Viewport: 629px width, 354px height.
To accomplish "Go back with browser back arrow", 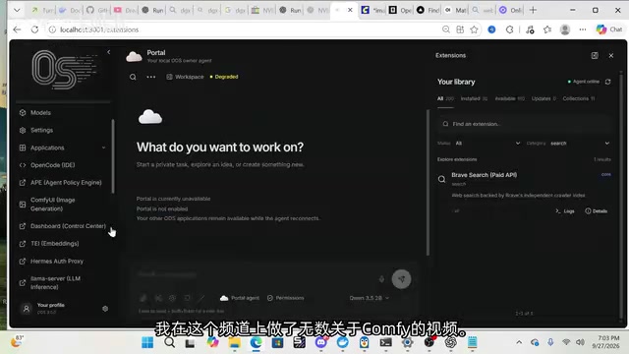I will pyautogui.click(x=17, y=29).
